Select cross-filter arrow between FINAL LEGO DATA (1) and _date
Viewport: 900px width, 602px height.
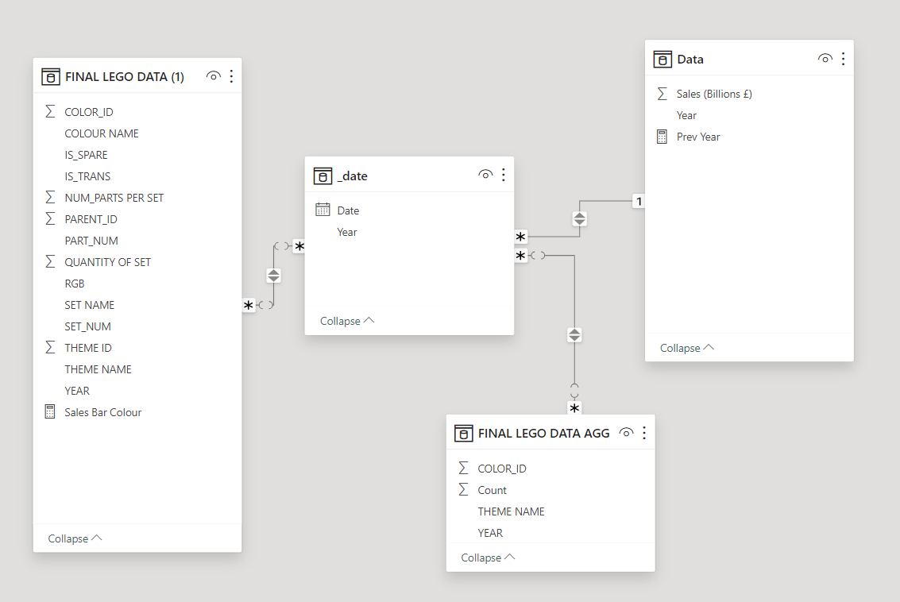274,276
